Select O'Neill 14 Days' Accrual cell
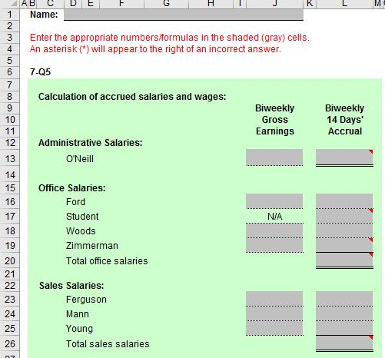The width and height of the screenshot is (385, 358). (x=344, y=157)
